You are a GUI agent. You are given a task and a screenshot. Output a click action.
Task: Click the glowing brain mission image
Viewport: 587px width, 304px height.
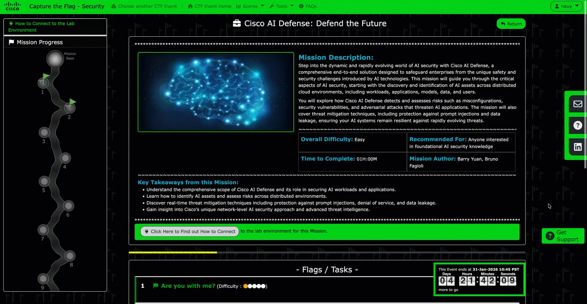coord(216,92)
